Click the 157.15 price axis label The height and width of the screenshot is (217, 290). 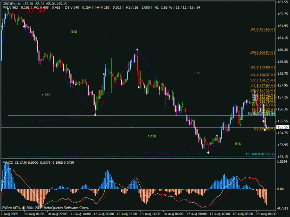pyautogui.click(x=283, y=97)
